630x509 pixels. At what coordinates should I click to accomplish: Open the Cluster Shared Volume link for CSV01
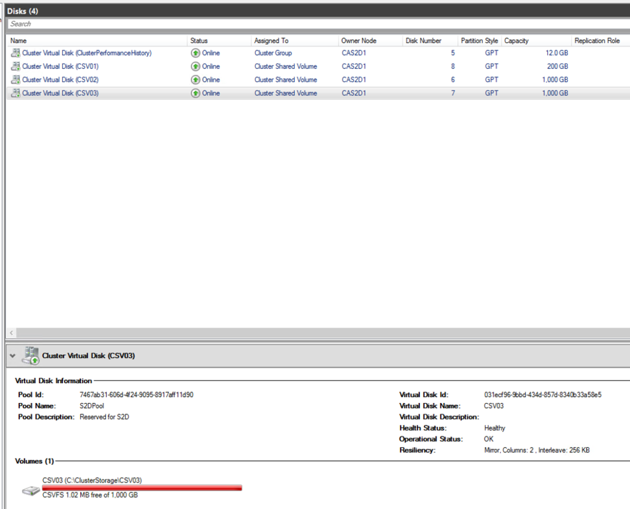pos(285,66)
